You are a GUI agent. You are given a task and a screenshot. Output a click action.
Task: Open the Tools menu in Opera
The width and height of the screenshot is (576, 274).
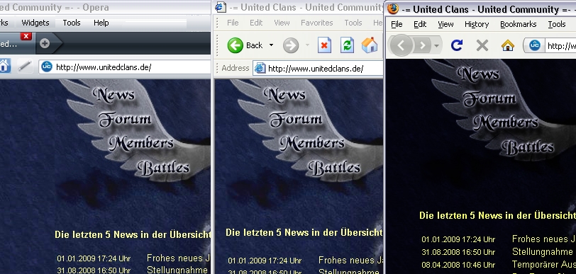(71, 23)
